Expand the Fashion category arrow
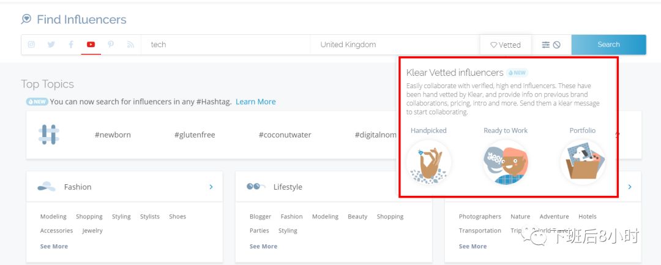Screen dimensions: 661x265 (211, 187)
